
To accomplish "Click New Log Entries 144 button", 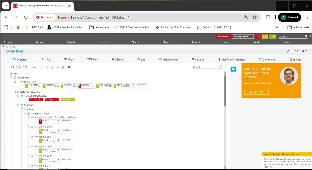I will click(x=243, y=37).
